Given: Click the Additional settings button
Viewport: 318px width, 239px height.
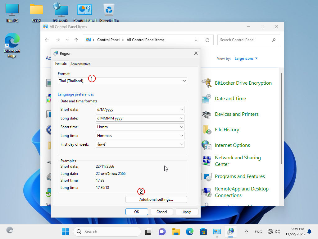Looking at the screenshot, I should click(x=156, y=199).
